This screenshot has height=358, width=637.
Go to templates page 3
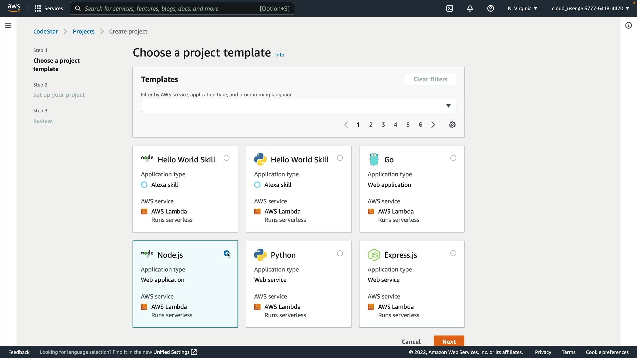pos(383,125)
